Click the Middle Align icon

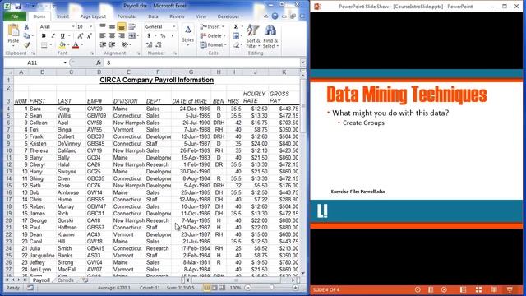pos(112,27)
